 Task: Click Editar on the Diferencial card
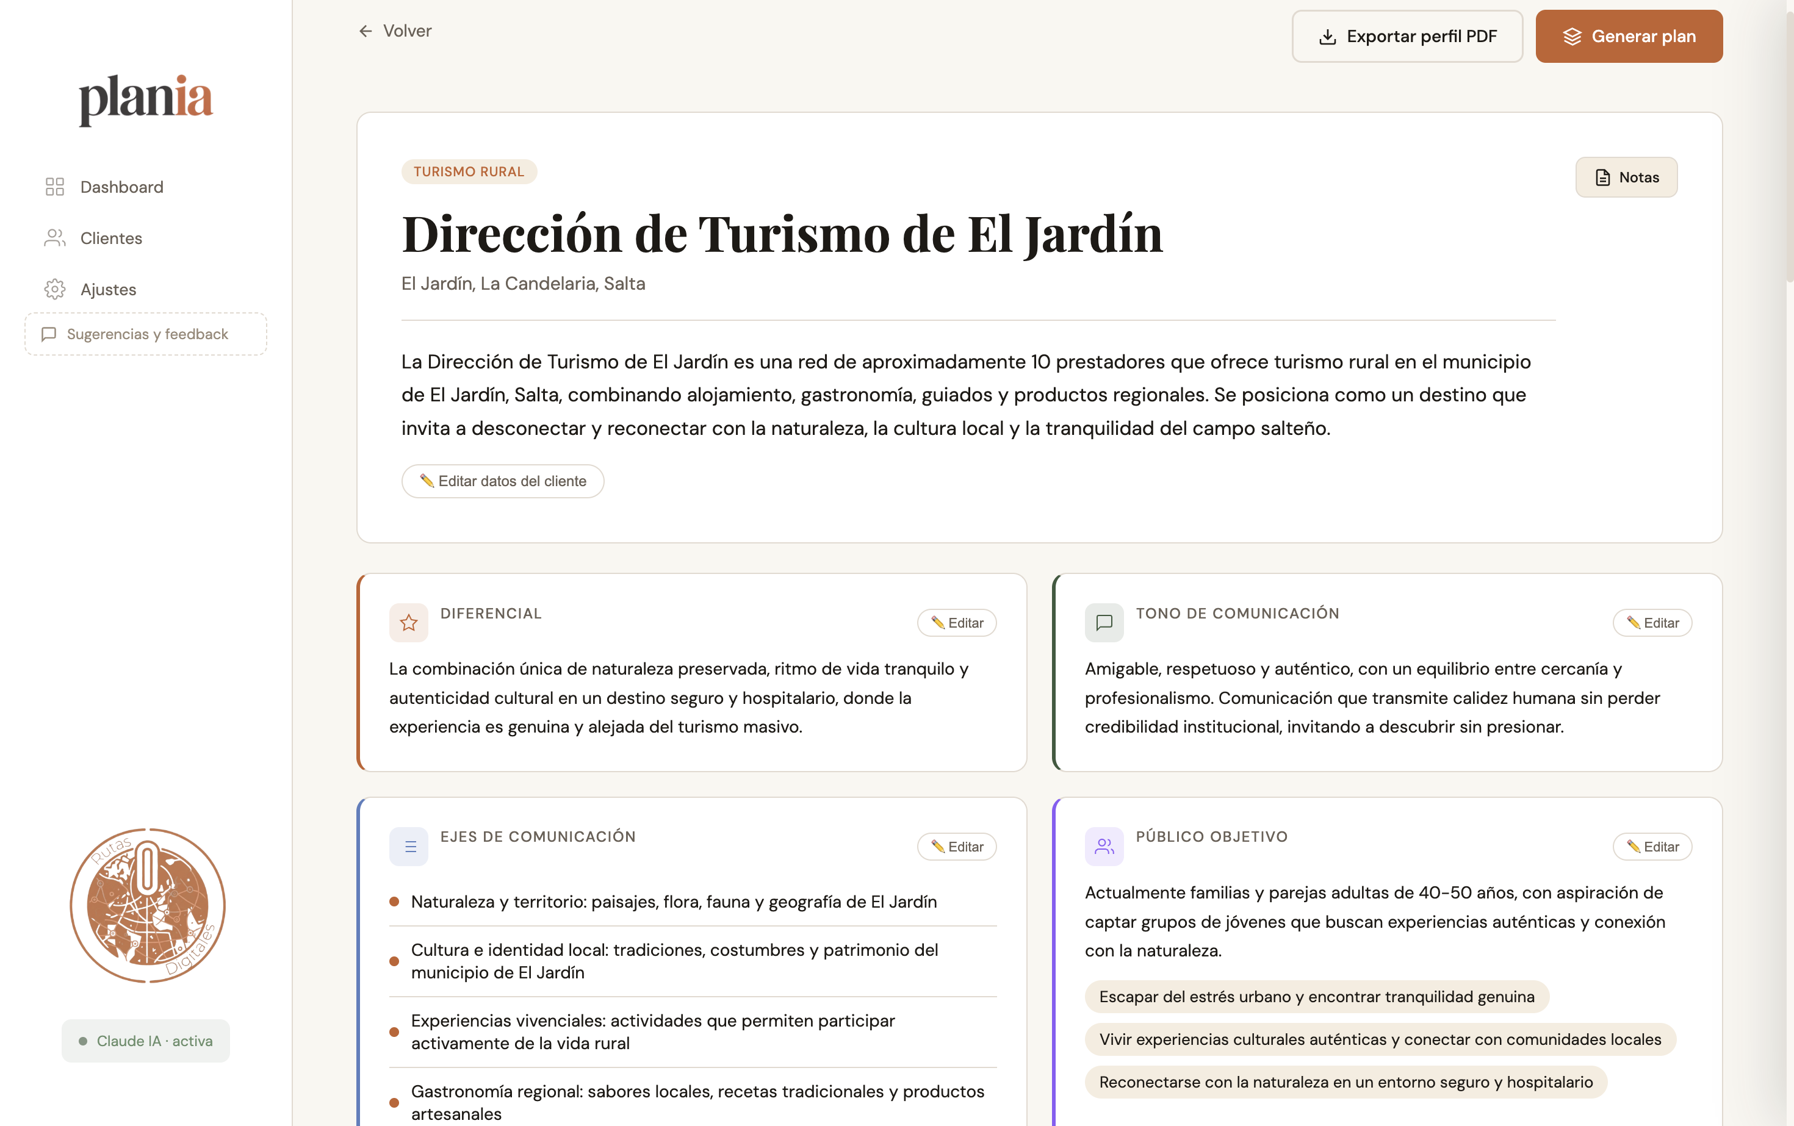[x=957, y=623]
